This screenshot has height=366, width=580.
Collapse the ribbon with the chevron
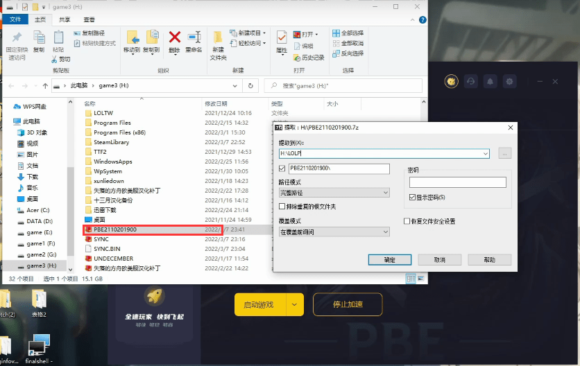[412, 20]
